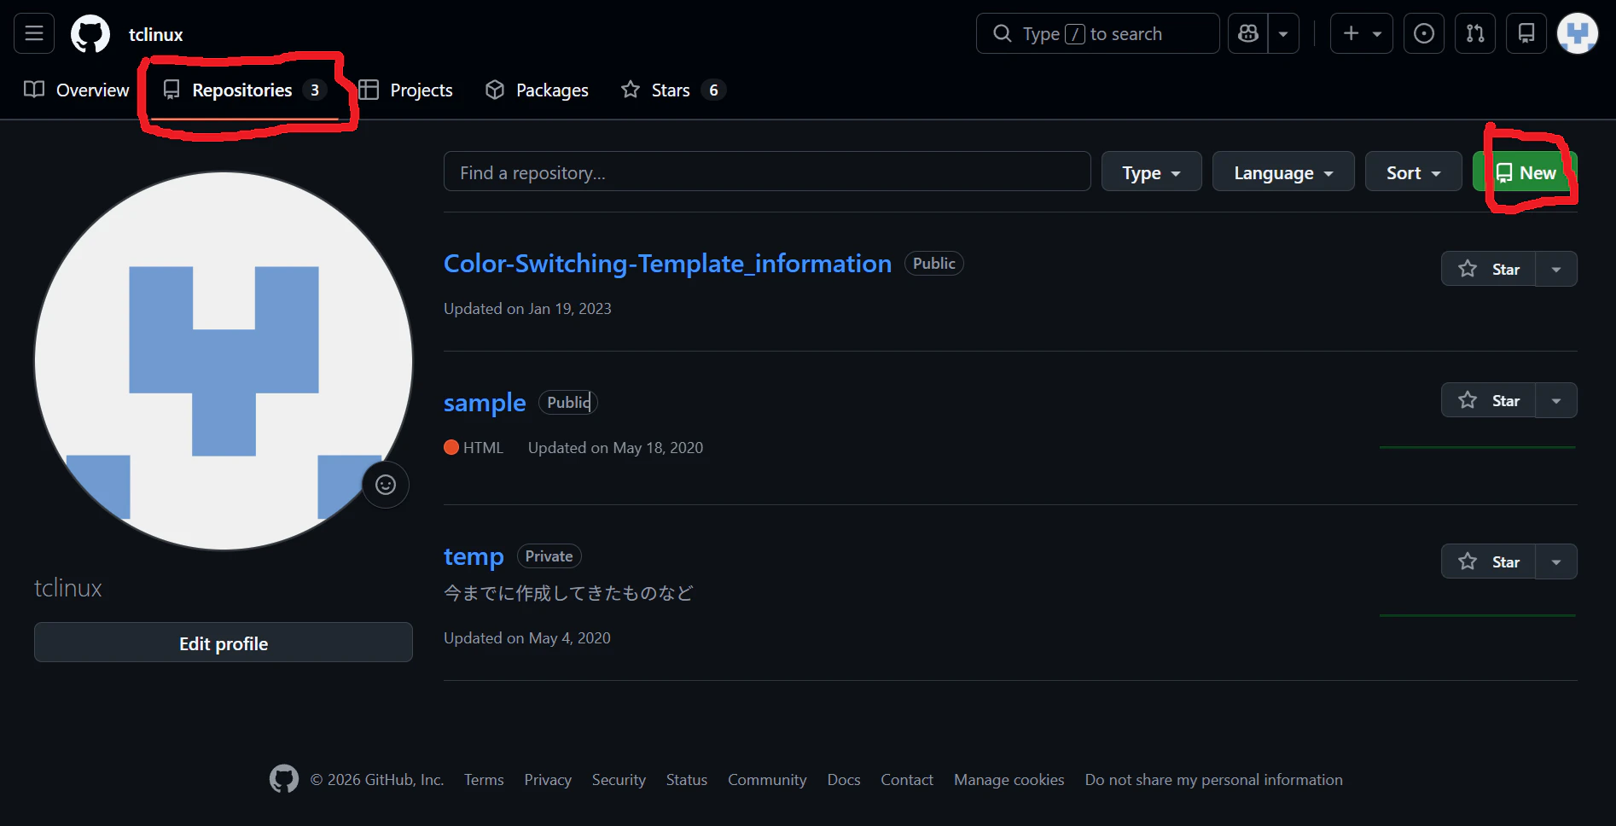The image size is (1616, 826).
Task: Open the hamburger navigation menu
Action: [34, 33]
